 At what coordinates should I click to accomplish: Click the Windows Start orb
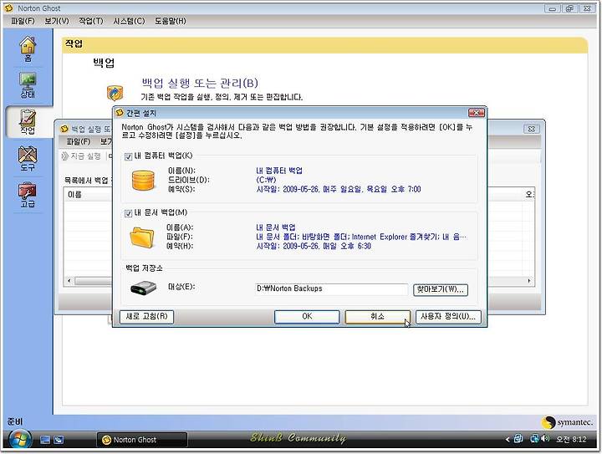20,439
